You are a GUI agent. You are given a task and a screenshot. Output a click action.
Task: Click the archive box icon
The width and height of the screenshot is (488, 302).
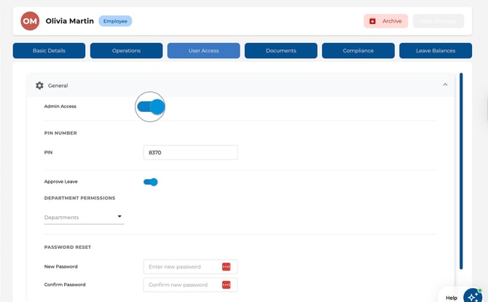tap(373, 21)
